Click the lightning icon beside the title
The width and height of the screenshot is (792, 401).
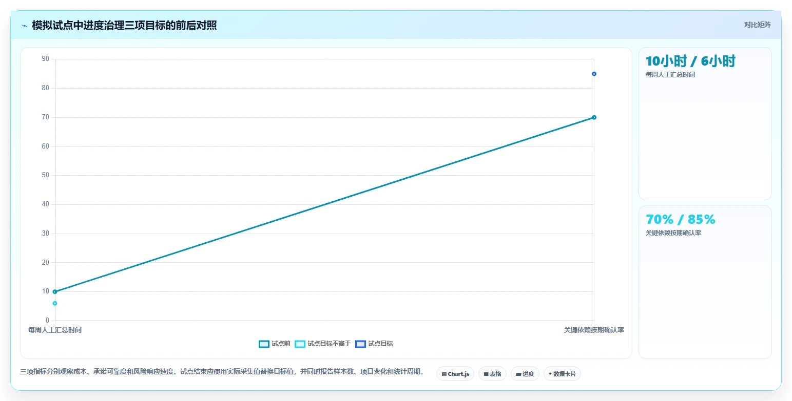pos(24,26)
